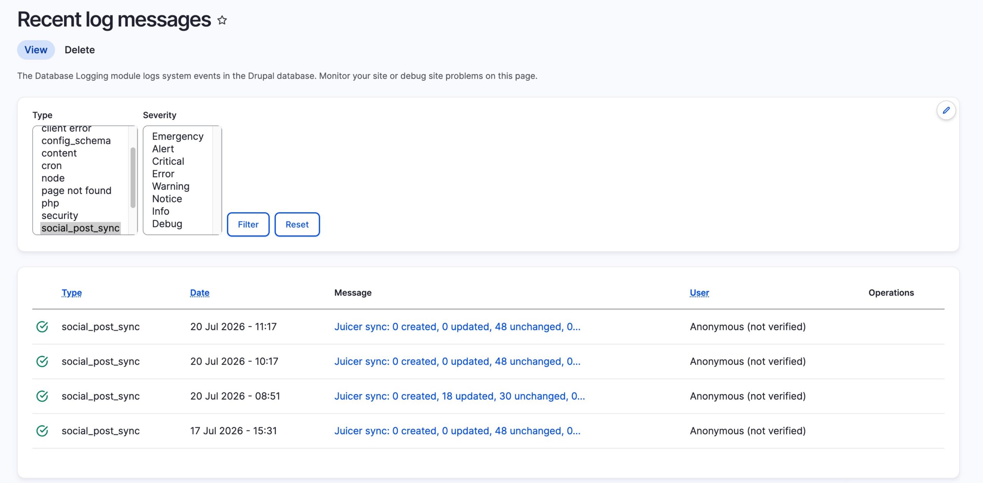This screenshot has width=983, height=483.
Task: Select cron in Type list
Action: 51,166
